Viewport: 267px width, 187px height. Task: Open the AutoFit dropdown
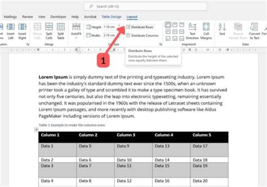[76, 31]
